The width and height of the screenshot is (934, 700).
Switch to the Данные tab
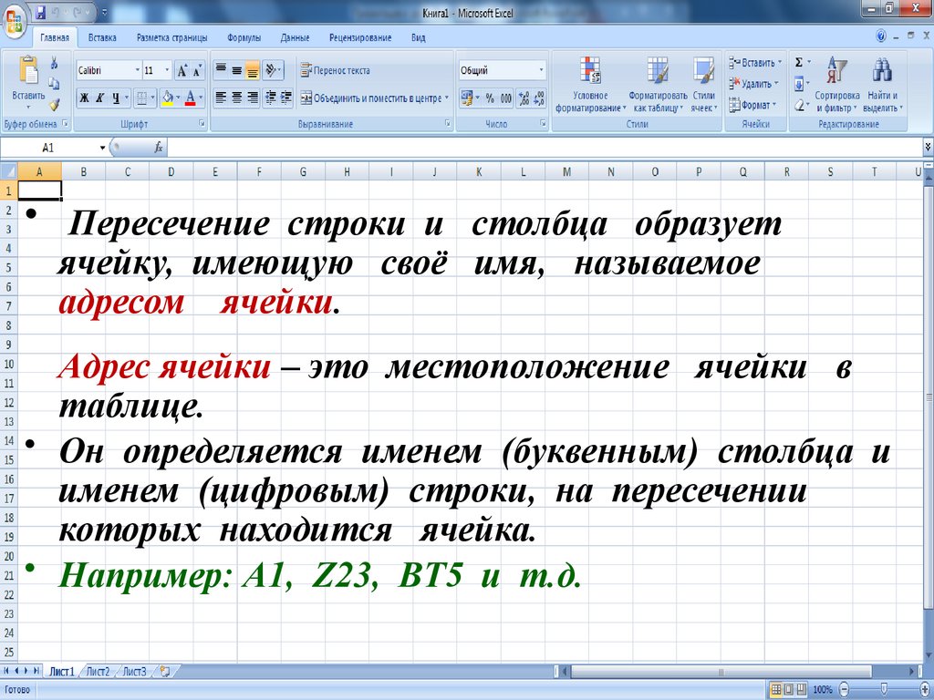(295, 37)
